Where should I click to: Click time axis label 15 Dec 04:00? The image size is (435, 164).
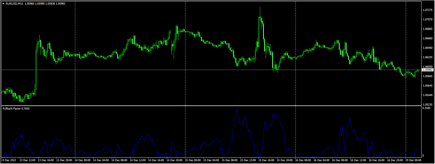[x=212, y=160]
